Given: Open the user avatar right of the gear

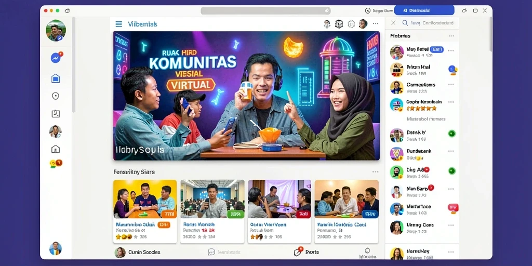Looking at the screenshot, I should pos(363,24).
